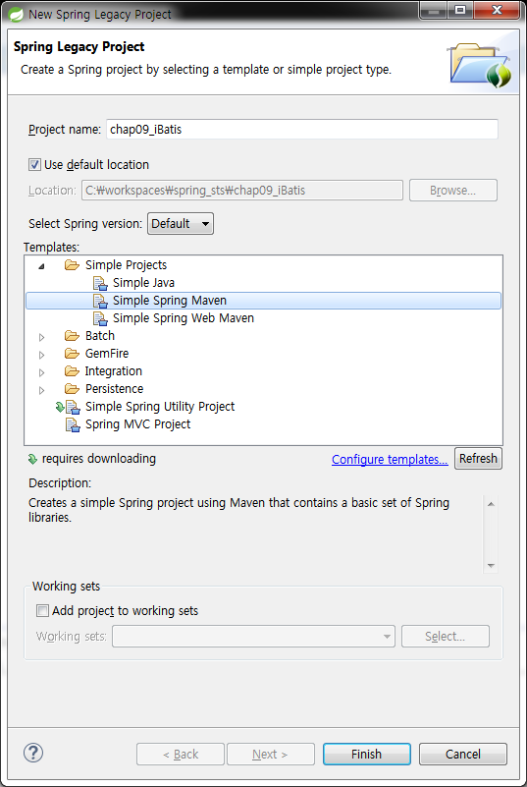Click the Back button
Screen dimensions: 527x787
181,754
